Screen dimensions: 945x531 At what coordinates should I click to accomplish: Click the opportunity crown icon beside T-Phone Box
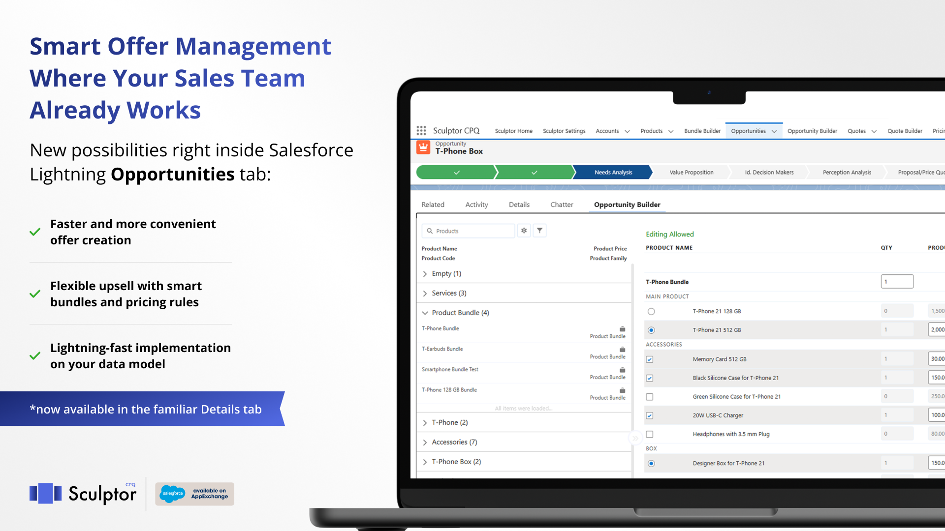[423, 147]
